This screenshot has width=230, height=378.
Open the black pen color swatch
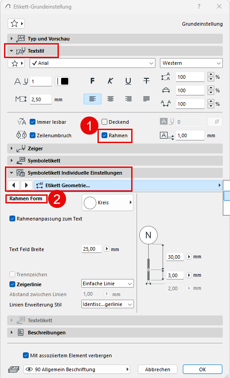(x=62, y=81)
